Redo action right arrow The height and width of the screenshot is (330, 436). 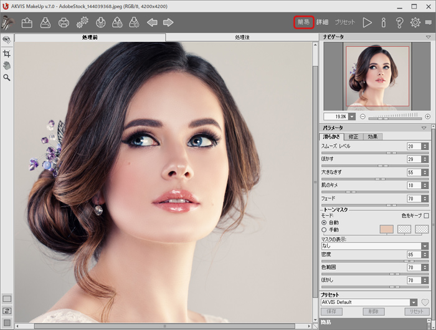click(168, 22)
